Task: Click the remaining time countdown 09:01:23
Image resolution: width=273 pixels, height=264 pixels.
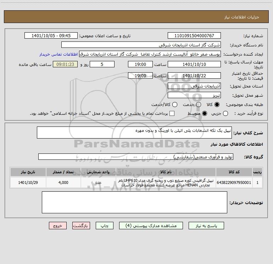Action: 65,64
